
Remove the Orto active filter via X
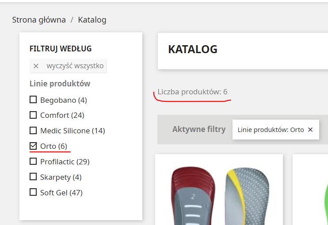(x=310, y=130)
